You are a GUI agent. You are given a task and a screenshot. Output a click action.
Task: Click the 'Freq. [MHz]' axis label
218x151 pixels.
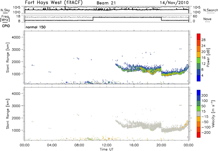pyautogui.click(x=5, y=18)
